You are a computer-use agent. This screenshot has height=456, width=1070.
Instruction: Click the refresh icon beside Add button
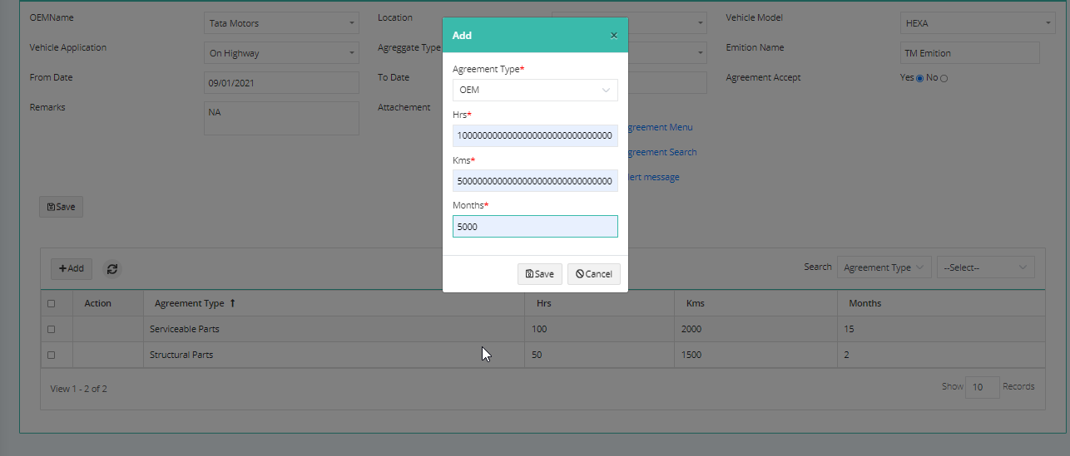tap(112, 268)
